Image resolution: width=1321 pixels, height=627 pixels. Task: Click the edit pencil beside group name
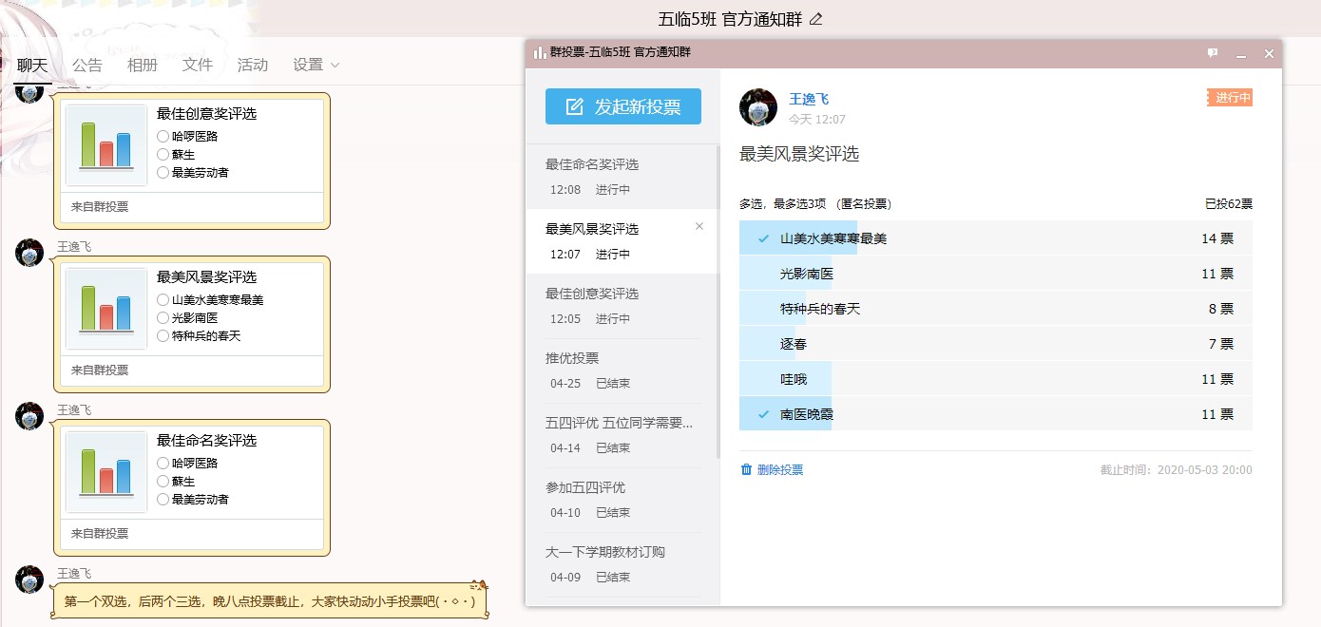(815, 19)
